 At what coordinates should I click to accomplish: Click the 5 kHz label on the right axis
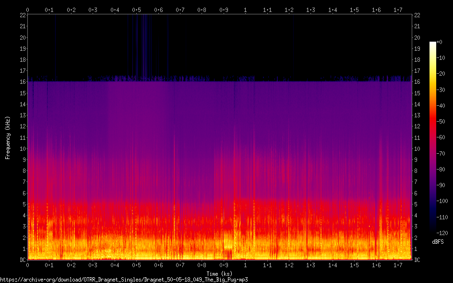point(416,204)
